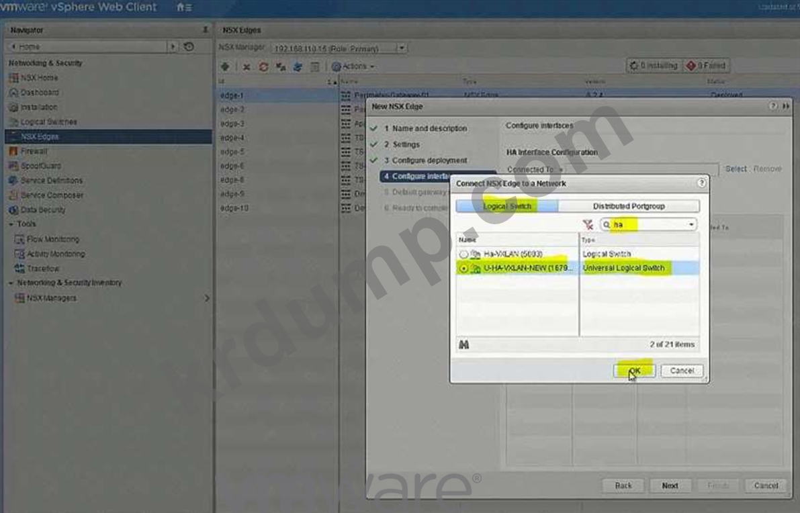Click the 0 Failed status button

click(x=707, y=65)
